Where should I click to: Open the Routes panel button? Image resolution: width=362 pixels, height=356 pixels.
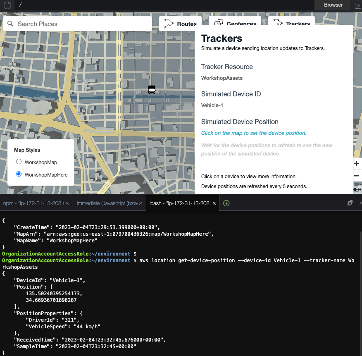pos(180,23)
